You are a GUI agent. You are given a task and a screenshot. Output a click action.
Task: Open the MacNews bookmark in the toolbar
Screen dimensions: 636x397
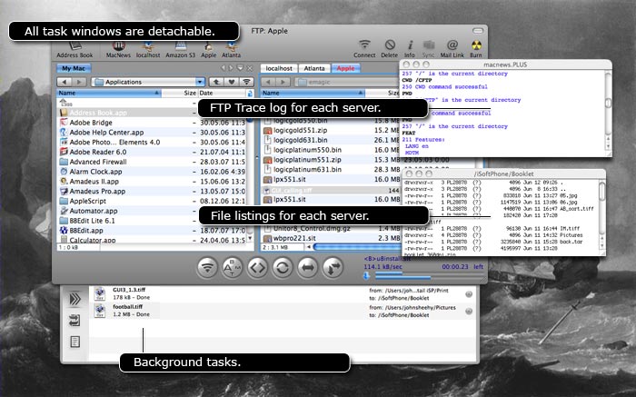[x=118, y=50]
